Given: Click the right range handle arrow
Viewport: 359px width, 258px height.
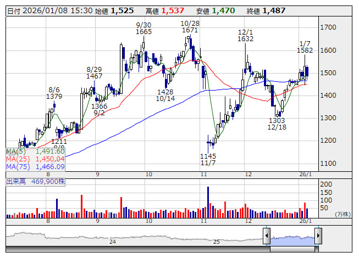Looking at the screenshot, I should pos(318,235).
